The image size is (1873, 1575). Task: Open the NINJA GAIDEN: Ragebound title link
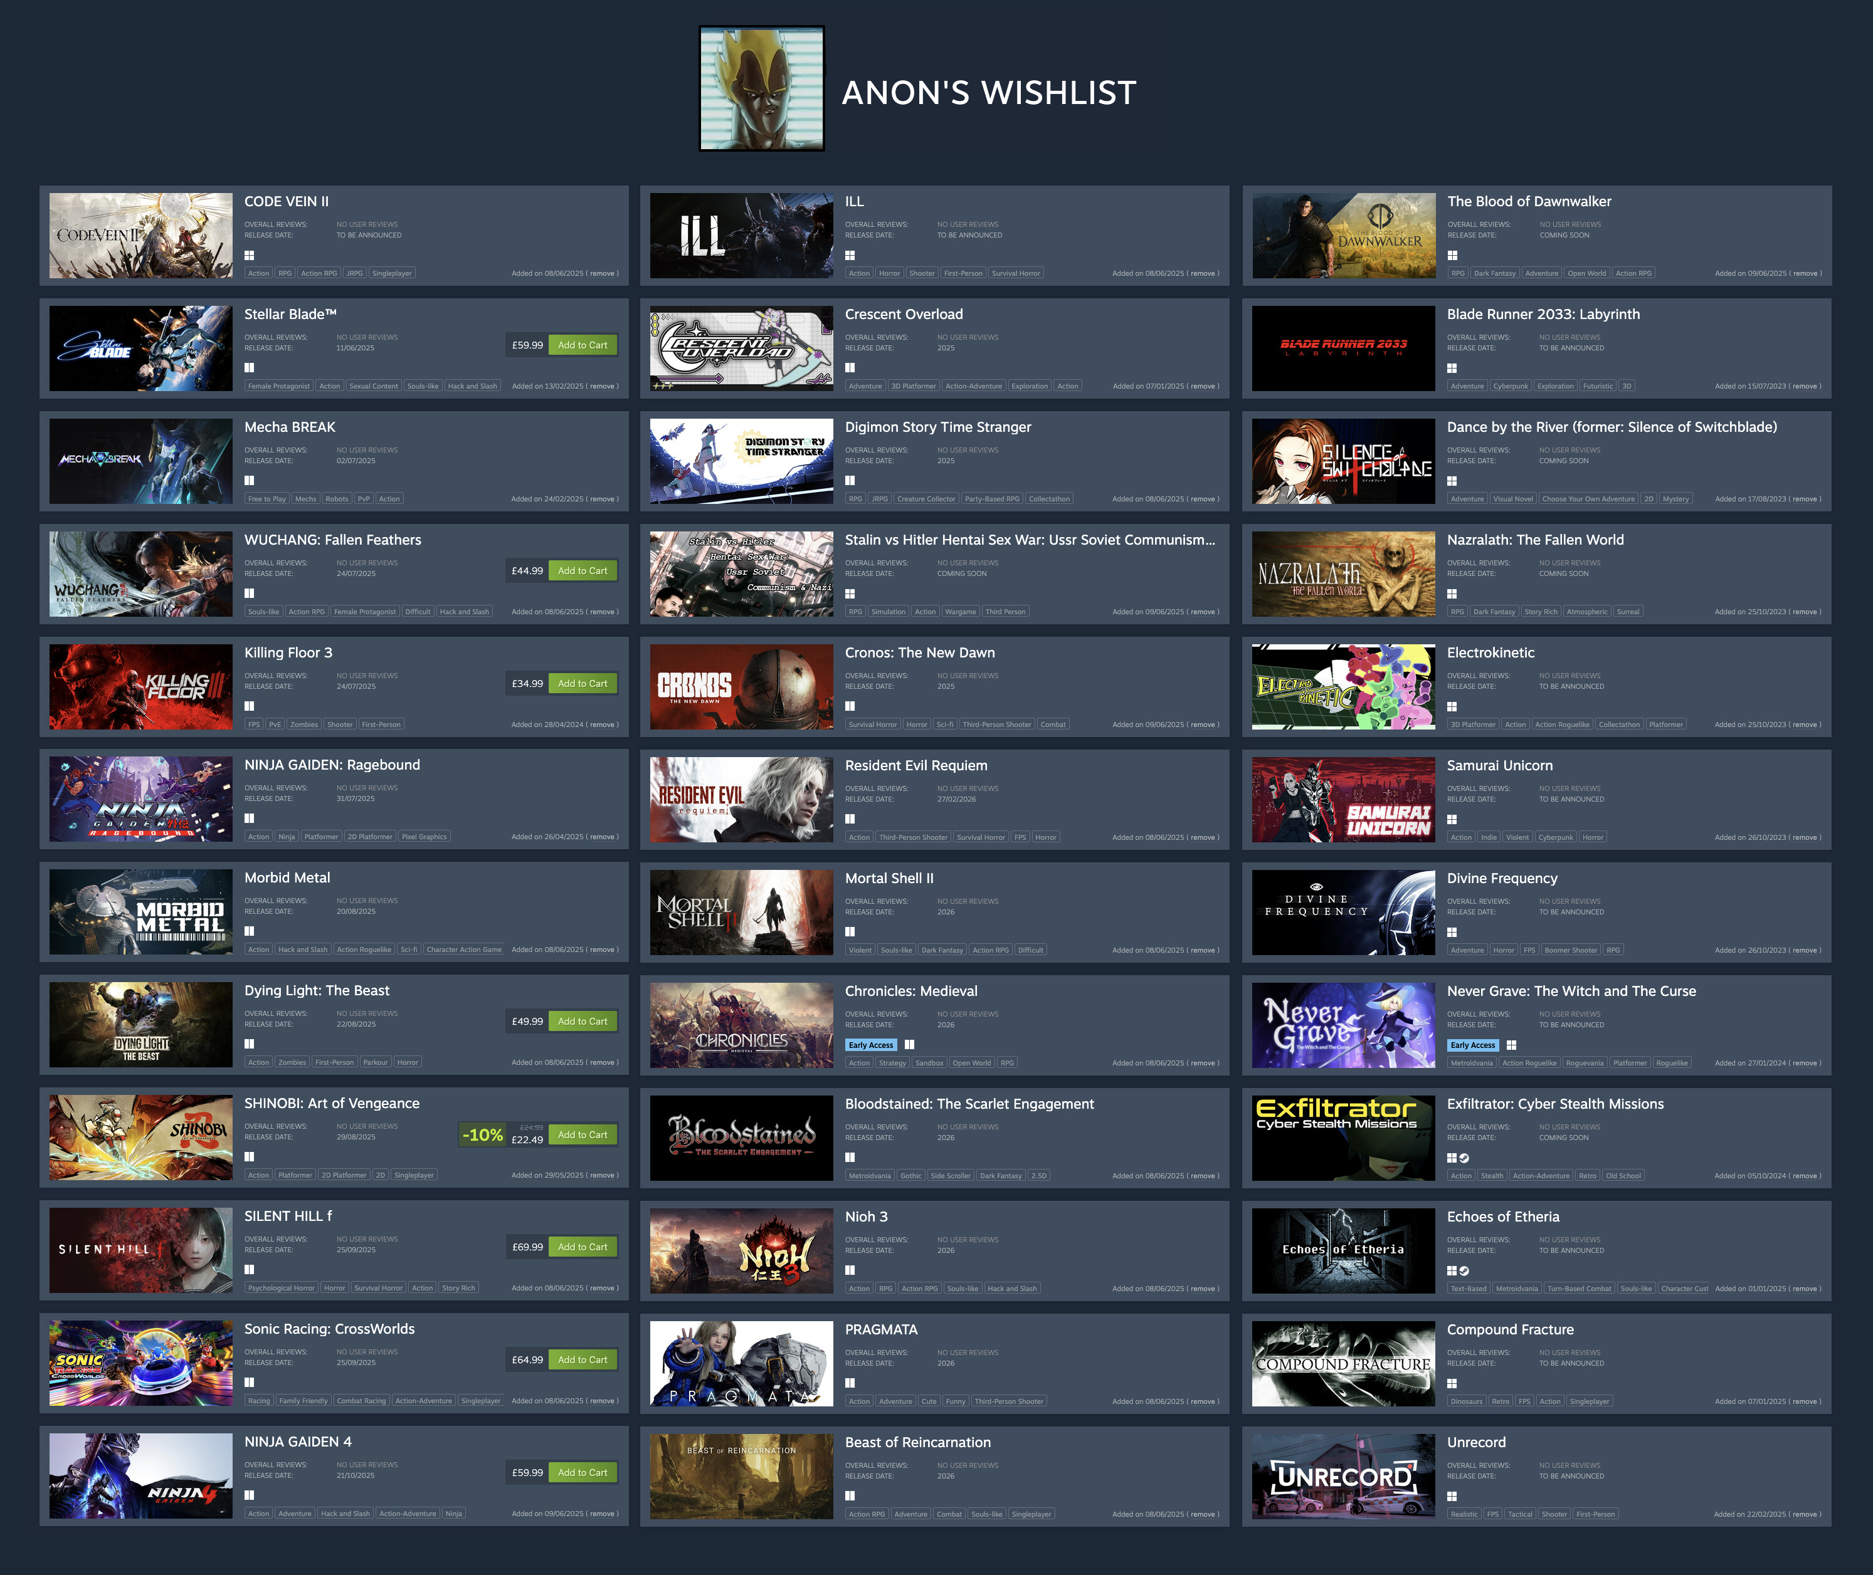[x=332, y=765]
